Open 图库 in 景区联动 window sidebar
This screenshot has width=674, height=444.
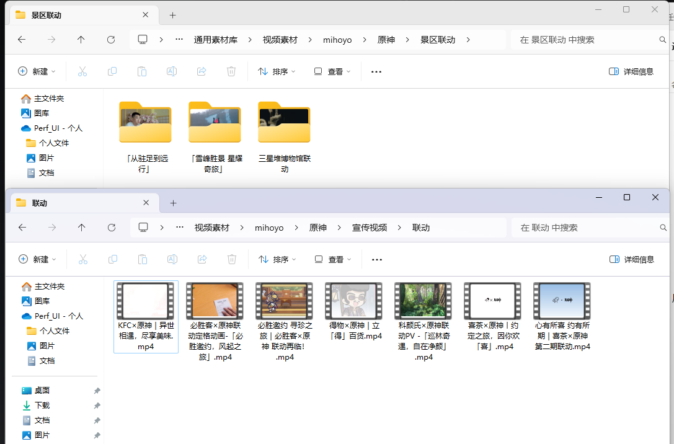[35, 113]
